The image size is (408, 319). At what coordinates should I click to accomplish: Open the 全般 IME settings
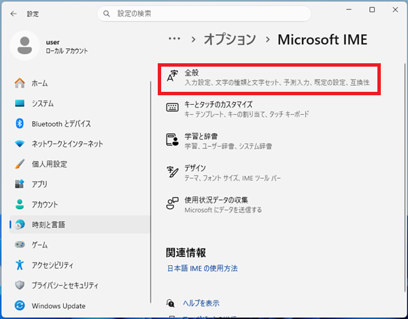click(x=269, y=77)
